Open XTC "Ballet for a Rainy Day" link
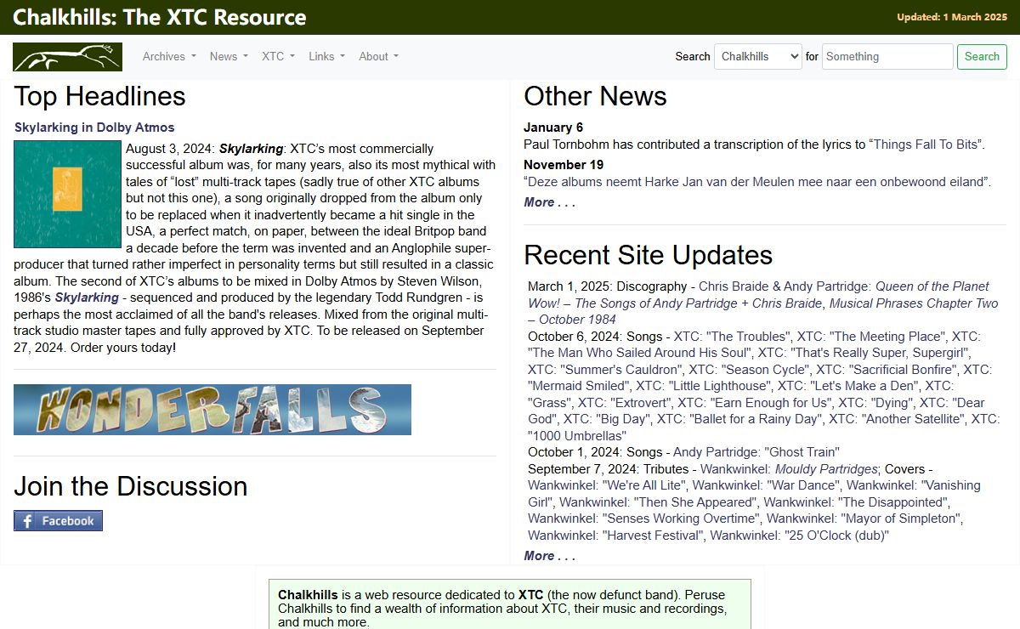Screen dimensions: 1020x629 click(740, 419)
